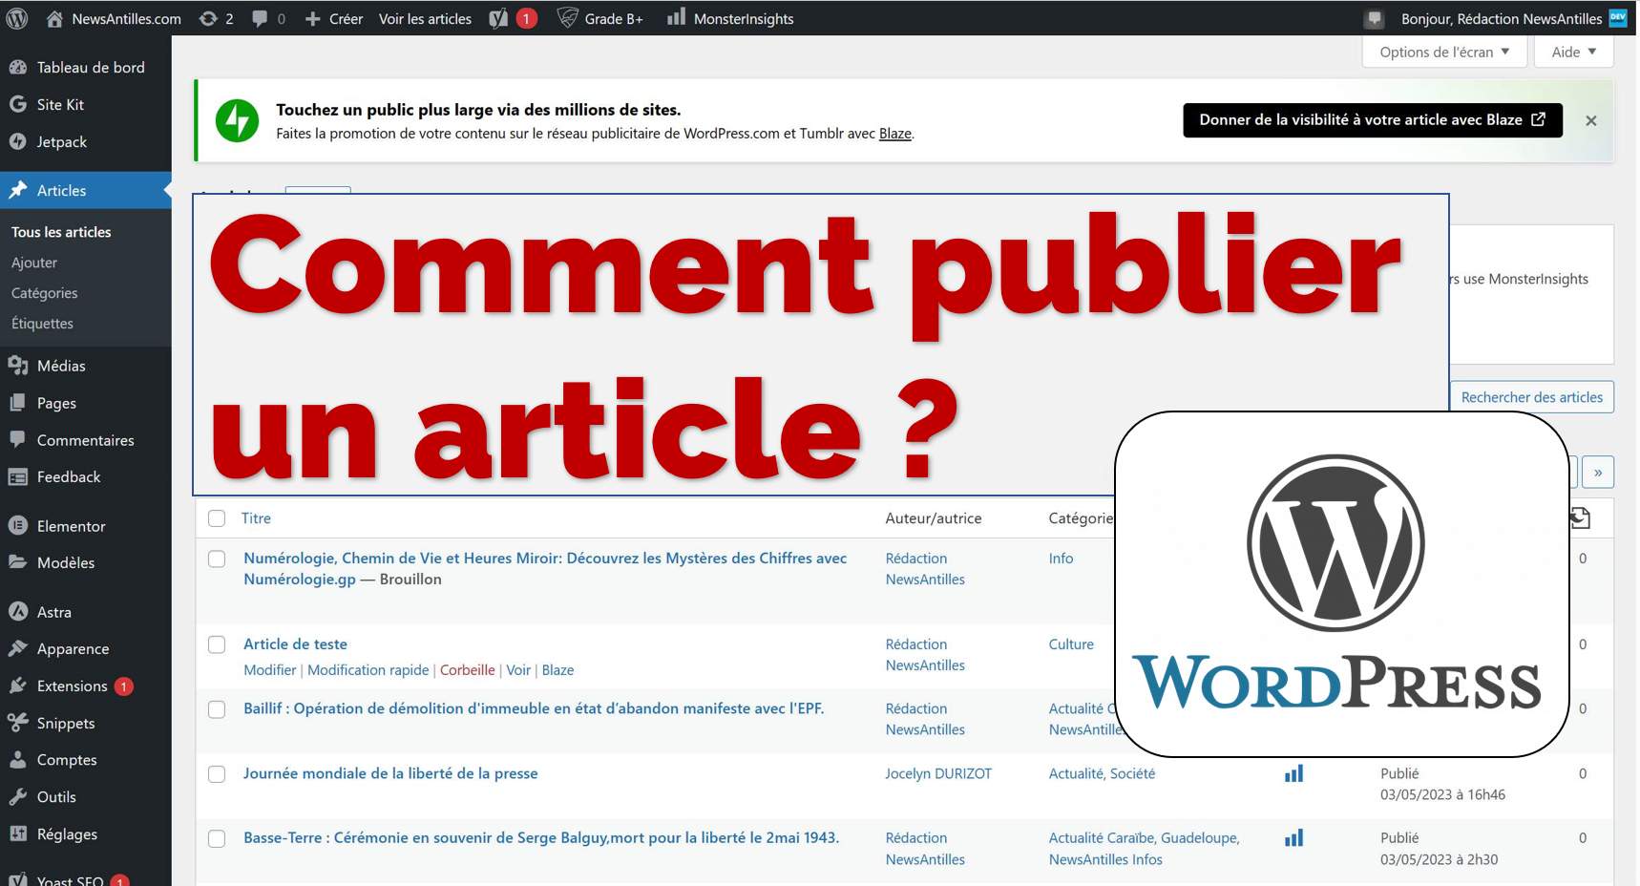Open Bonjour, Rédaction NewsAntilles profile menu
The height and width of the screenshot is (886, 1640).
[x=1513, y=18]
